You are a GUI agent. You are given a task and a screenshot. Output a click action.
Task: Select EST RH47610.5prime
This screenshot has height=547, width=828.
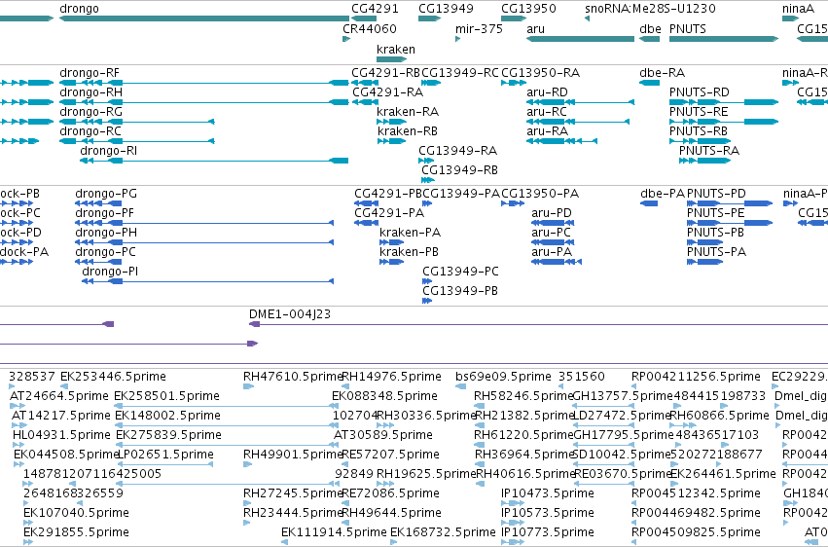tap(294, 377)
